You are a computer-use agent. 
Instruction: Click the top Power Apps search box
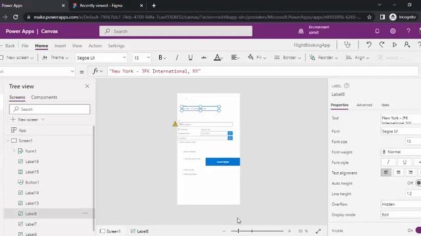click(176, 31)
